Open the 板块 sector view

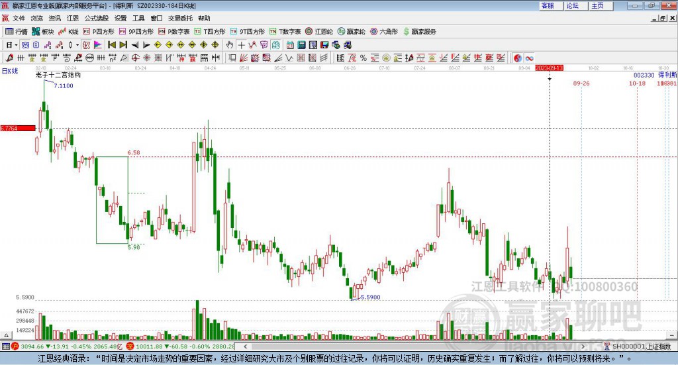pos(42,32)
